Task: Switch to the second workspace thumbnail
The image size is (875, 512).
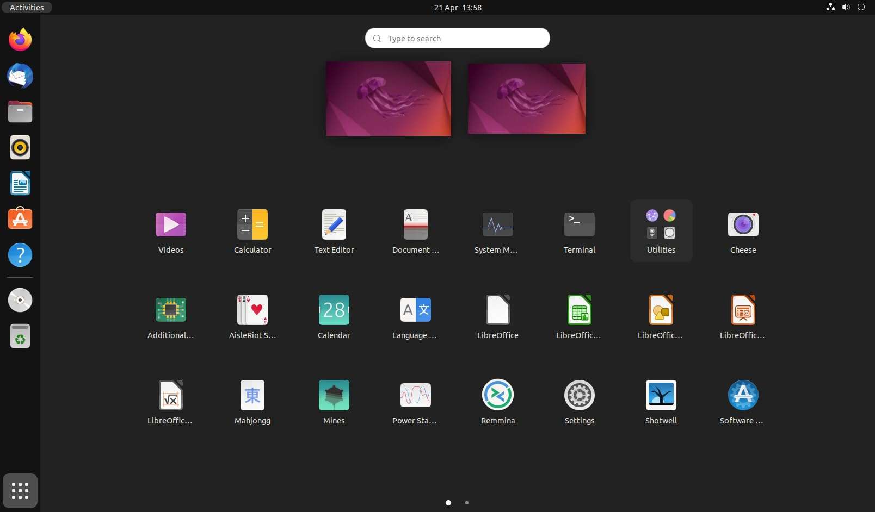Action: (526, 98)
